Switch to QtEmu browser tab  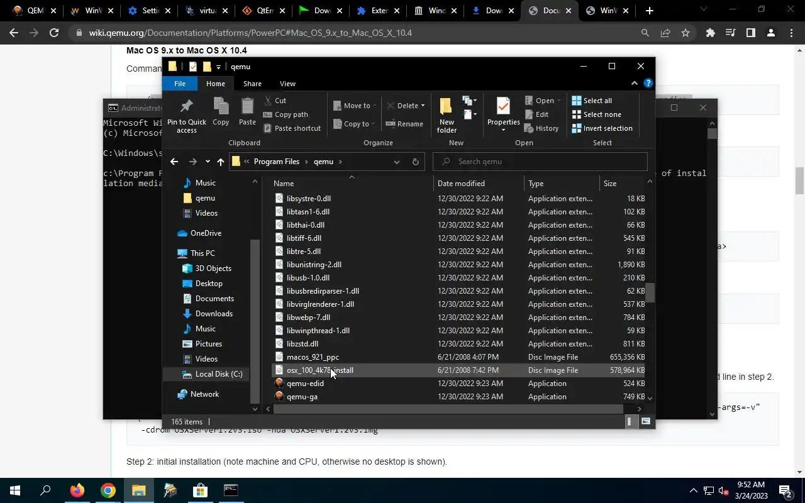point(264,11)
